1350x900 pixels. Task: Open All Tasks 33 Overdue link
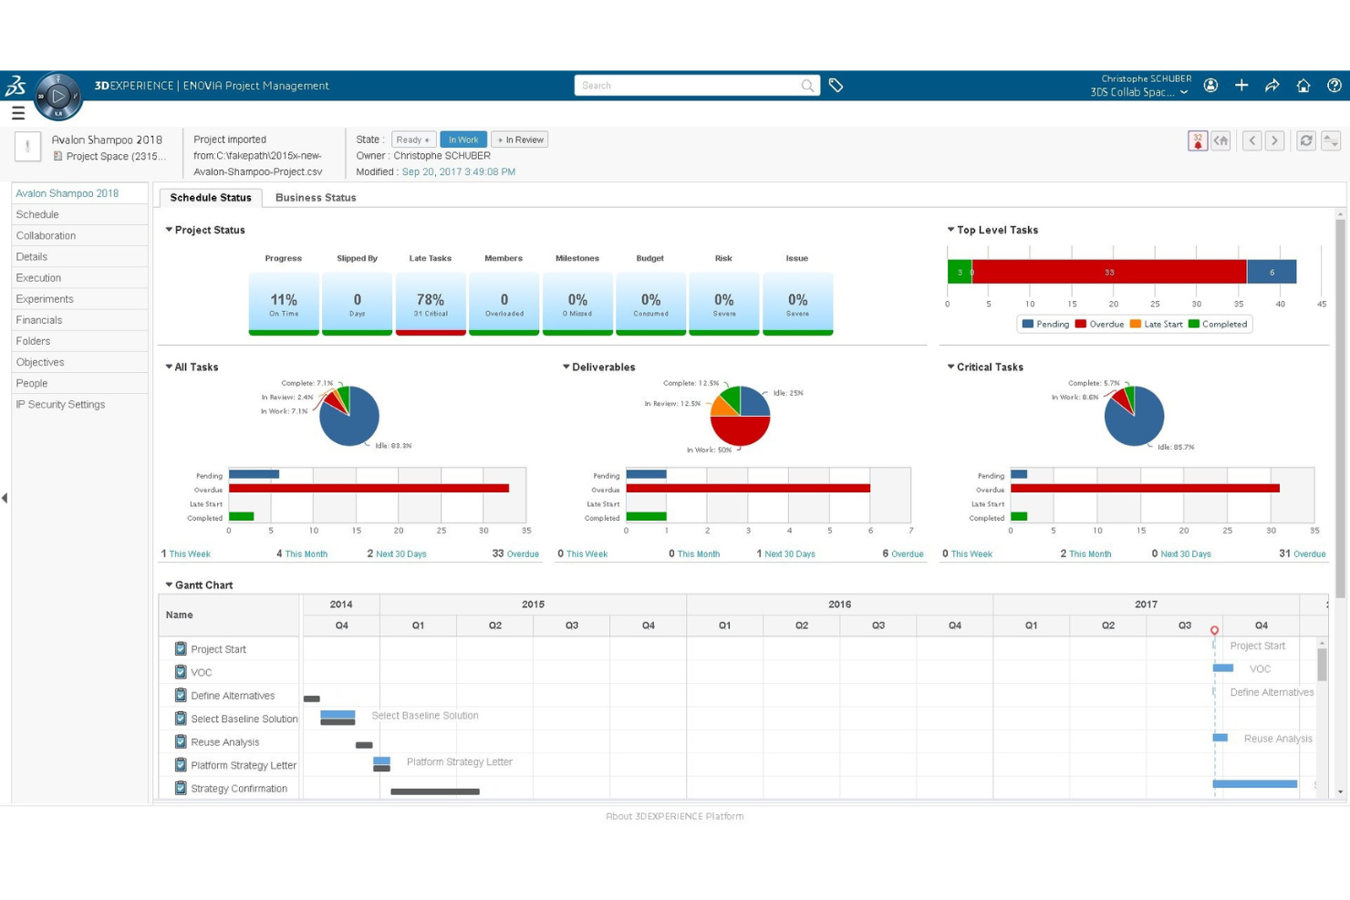coord(515,553)
